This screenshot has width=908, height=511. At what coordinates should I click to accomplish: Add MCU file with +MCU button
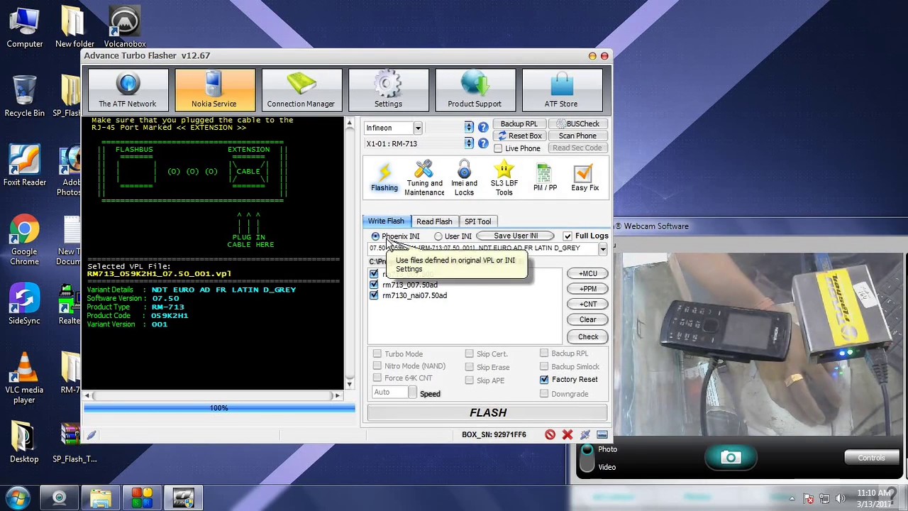[587, 273]
